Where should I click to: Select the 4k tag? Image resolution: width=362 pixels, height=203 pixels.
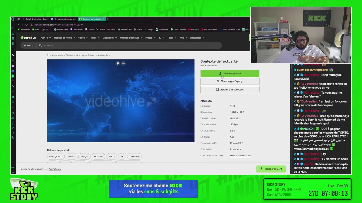pos(122,156)
